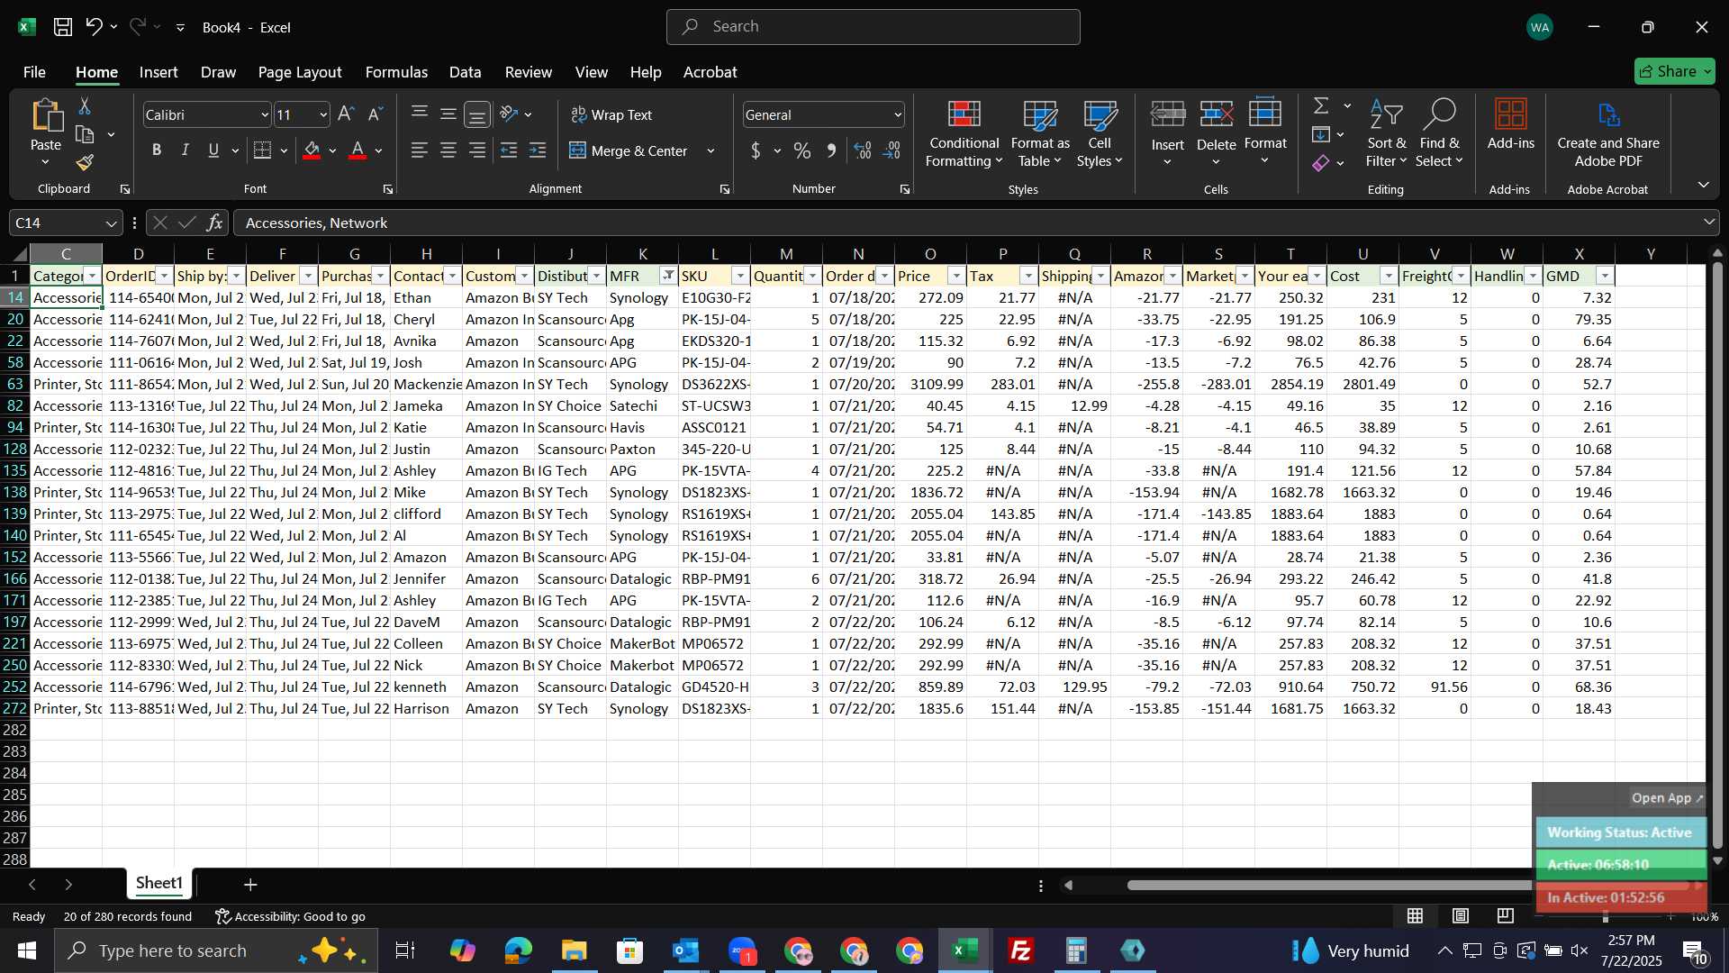
Task: Click the Search box in title bar
Action: click(873, 27)
